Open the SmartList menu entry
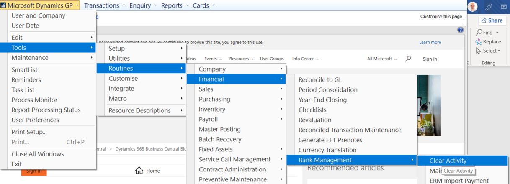The width and height of the screenshot is (510, 184). click(24, 70)
